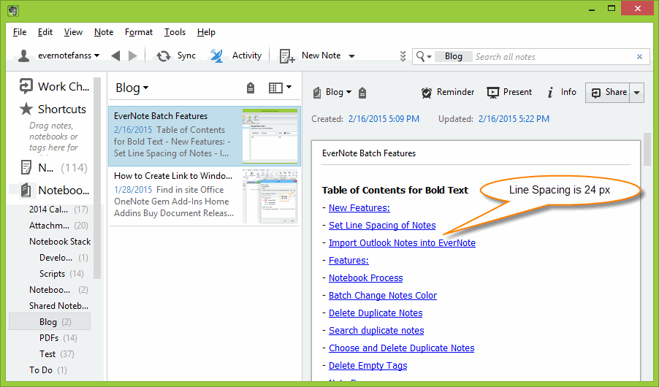Image resolution: width=659 pixels, height=387 pixels.
Task: Click the Sync arrows icon
Action: coord(164,56)
